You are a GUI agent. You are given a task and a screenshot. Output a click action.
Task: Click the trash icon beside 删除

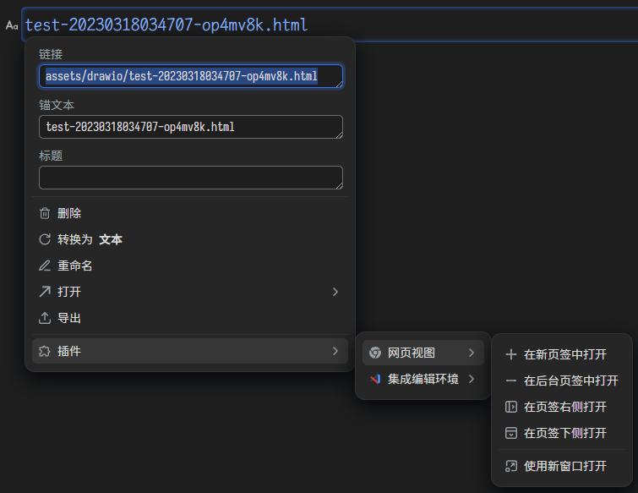[45, 213]
